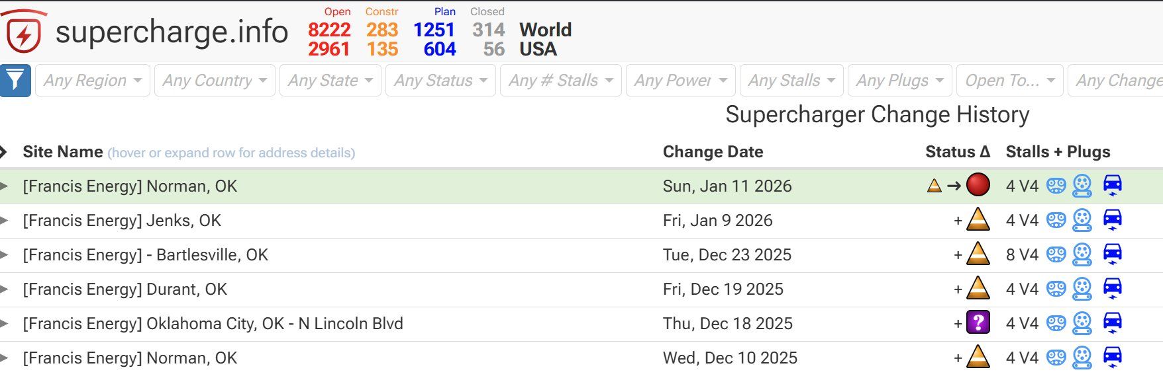1163x382 pixels.
Task: Click the red open status circle for Norman
Action: 978,186
